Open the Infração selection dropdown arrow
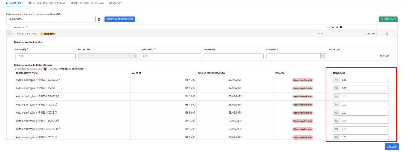 322,33
